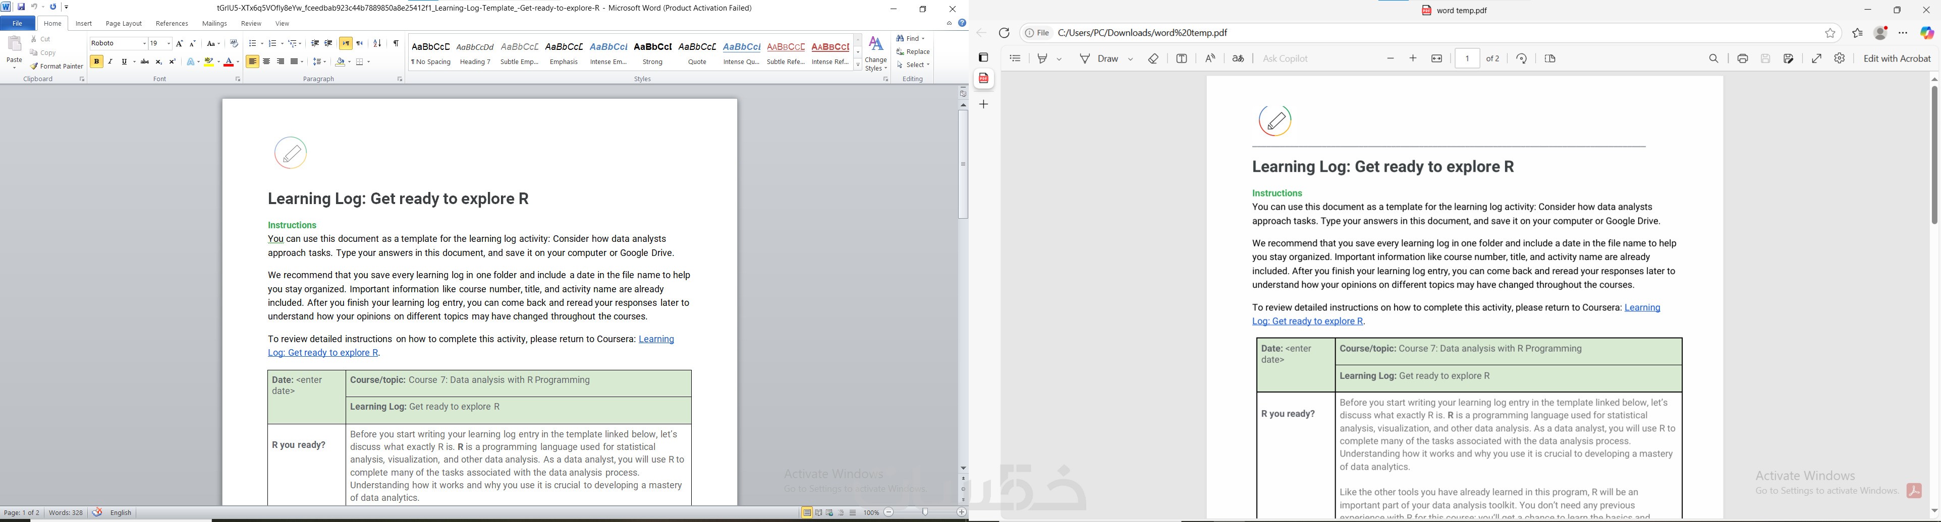Open the Copilot icon in the browser

coord(1927,33)
